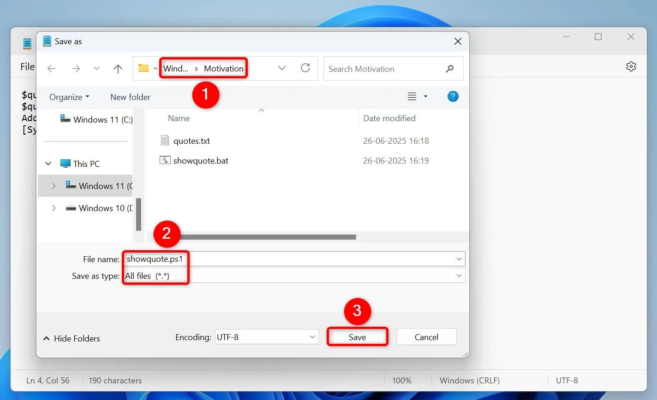The height and width of the screenshot is (400, 657).
Task: Open Notepad settings gear
Action: click(x=631, y=66)
